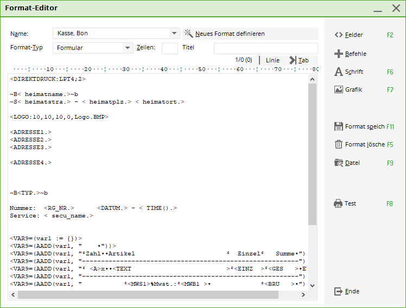This screenshot has width=406, height=308.
Task: Click the Grafik picture icon
Action: [x=339, y=89]
